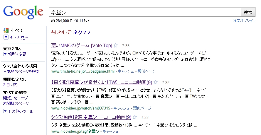Click the 東京23区 location label

coord(12,49)
